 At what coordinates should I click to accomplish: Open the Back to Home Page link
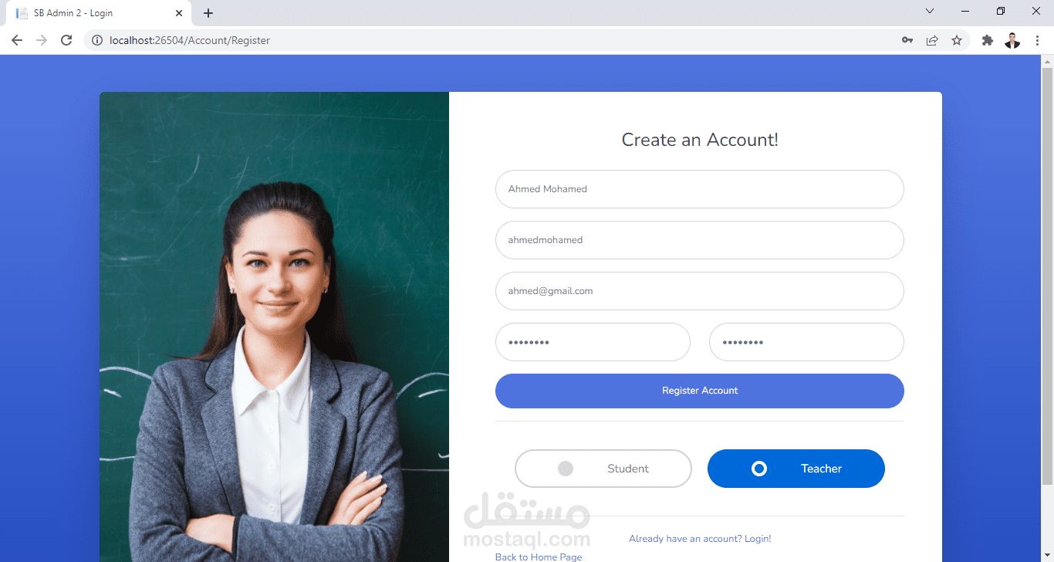click(x=539, y=557)
